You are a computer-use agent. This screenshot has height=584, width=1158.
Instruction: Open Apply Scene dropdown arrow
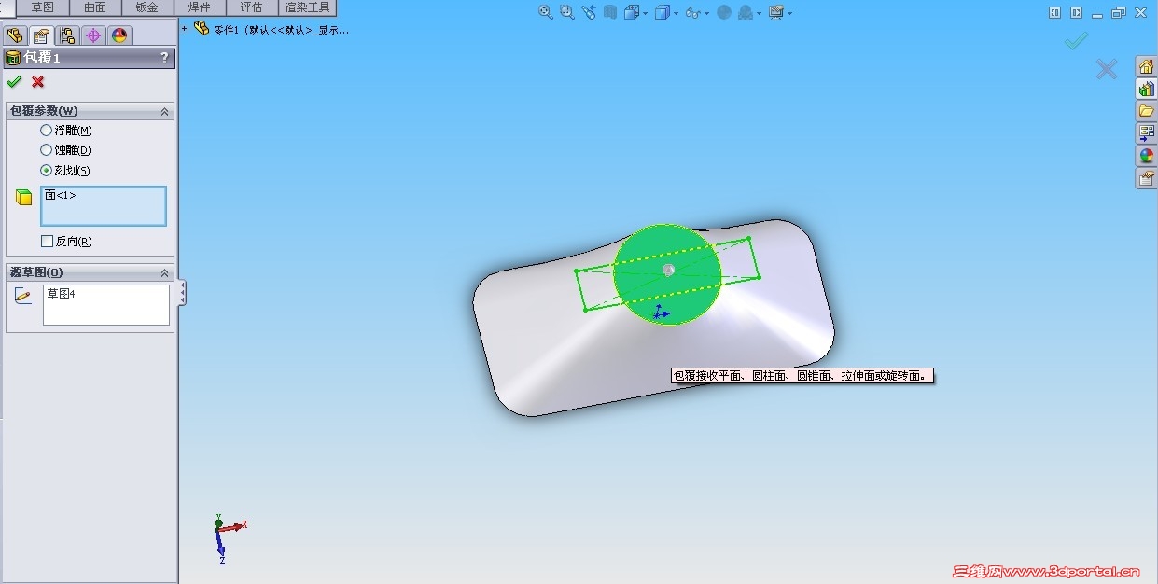pos(760,13)
